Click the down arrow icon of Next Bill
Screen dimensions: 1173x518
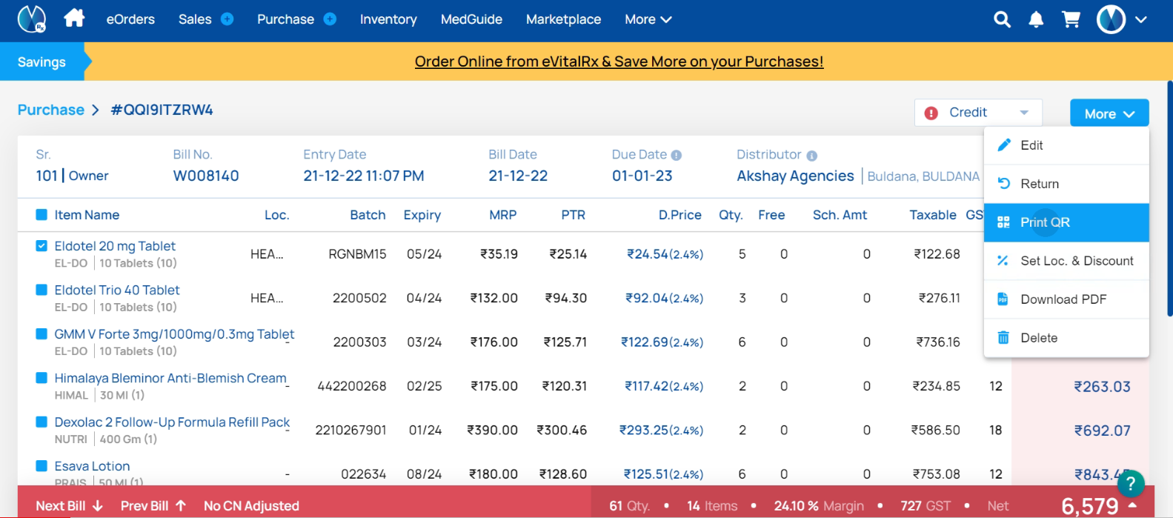coord(97,506)
